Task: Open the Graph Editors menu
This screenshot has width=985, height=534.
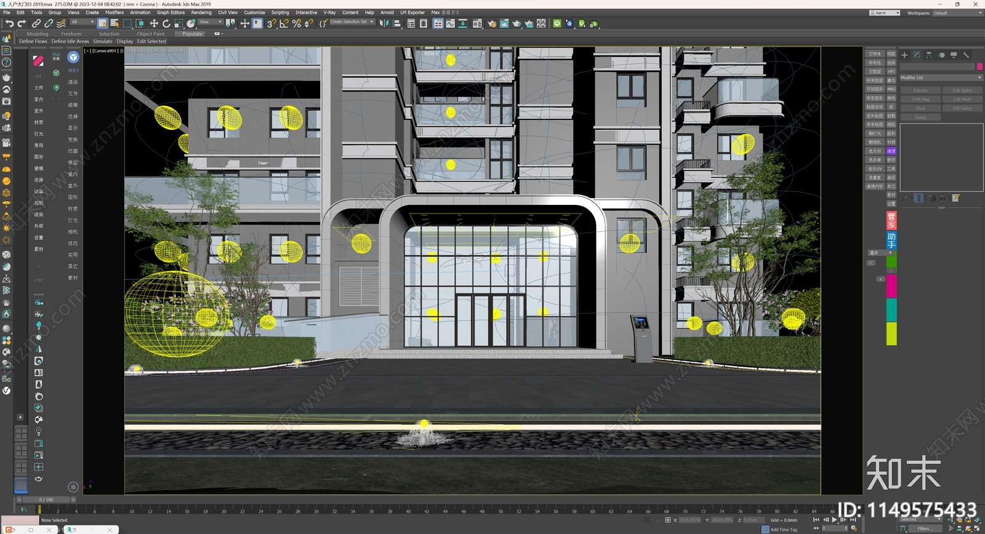Action: pyautogui.click(x=171, y=12)
